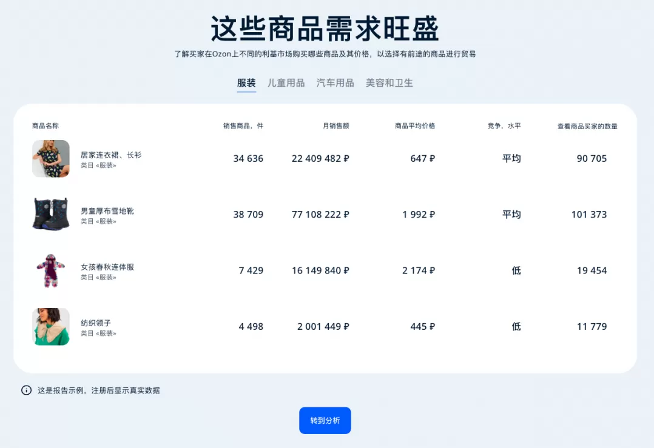Viewport: 654px width, 448px height.
Task: Click product name 居家连衣裙、长衫
Action: [x=111, y=155]
